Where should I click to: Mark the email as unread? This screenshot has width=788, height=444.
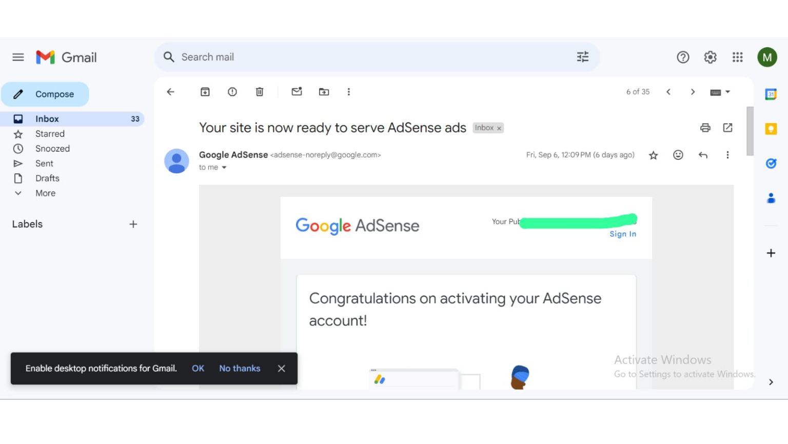coord(297,92)
